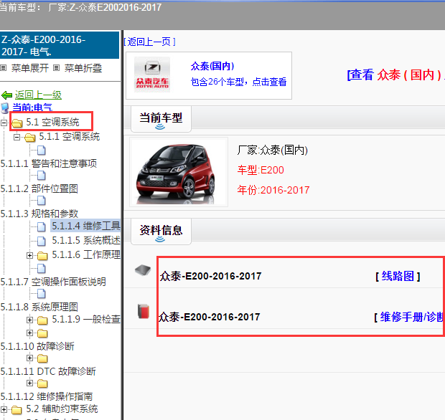Click the document icon above 5.1.1.3 规格和参数

tap(42, 201)
